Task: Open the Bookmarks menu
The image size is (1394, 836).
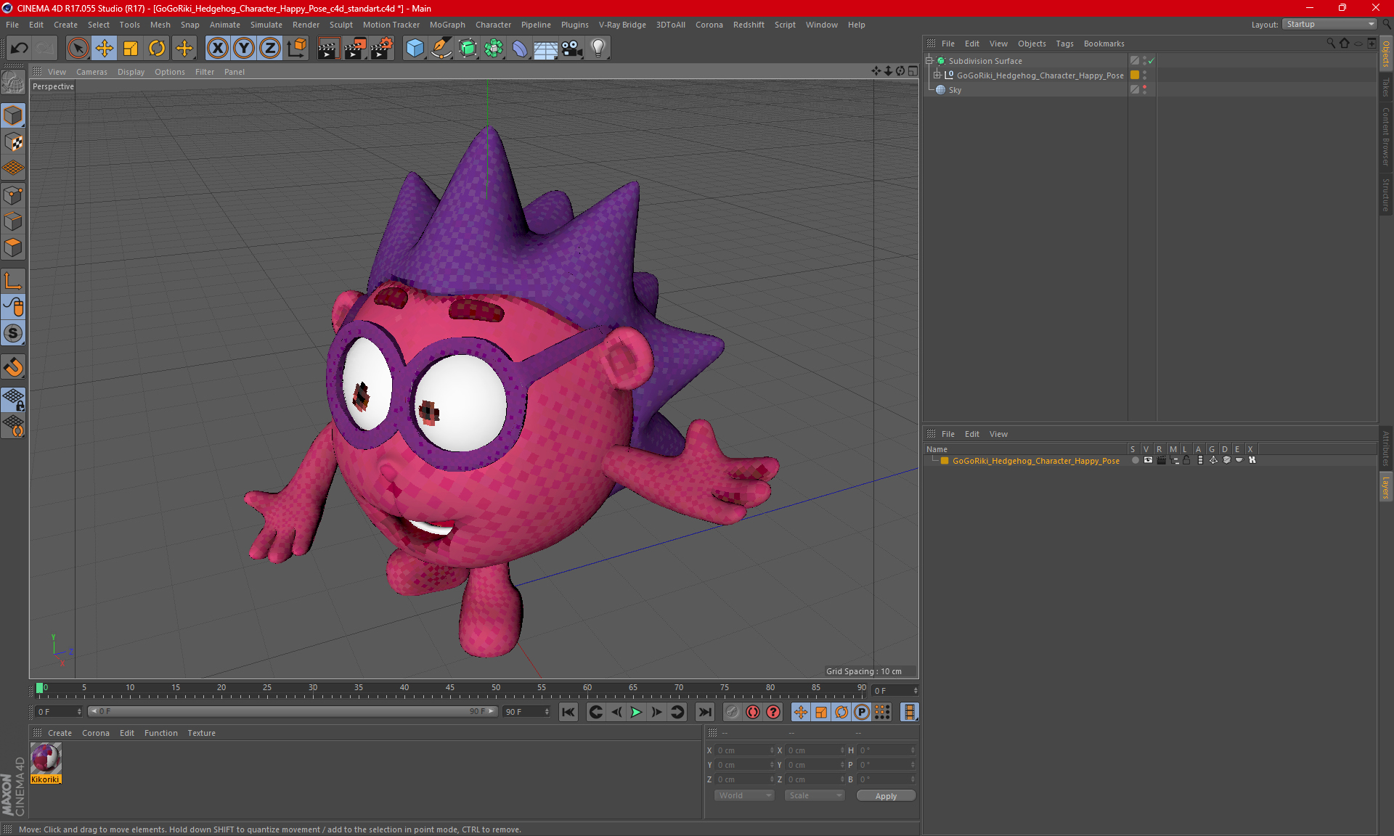Action: [1104, 44]
